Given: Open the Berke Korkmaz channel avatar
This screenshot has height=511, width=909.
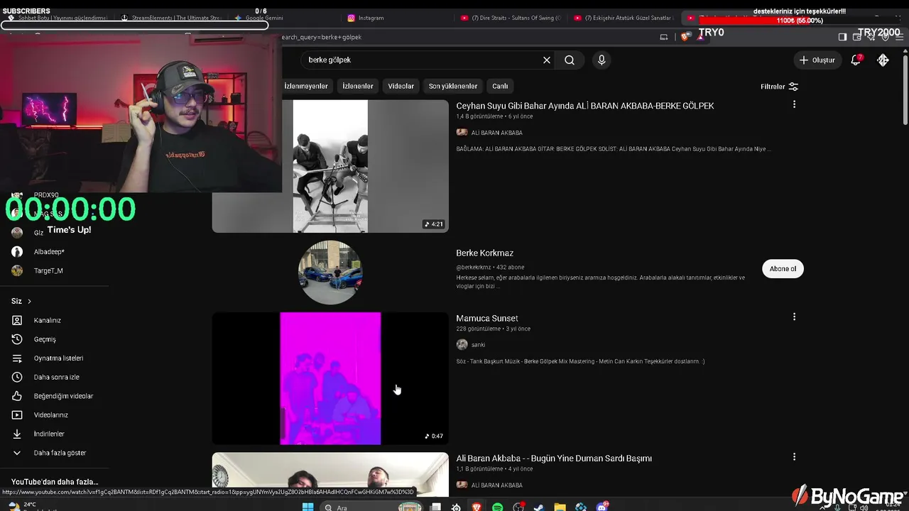Looking at the screenshot, I should click(330, 273).
